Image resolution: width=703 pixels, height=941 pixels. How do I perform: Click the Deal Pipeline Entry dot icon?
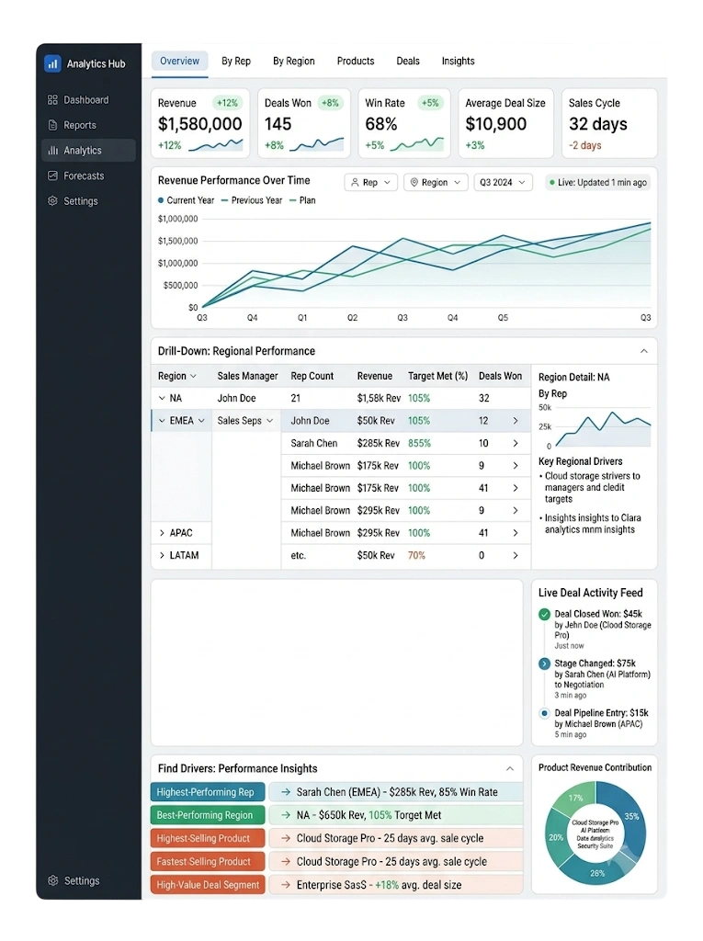pyautogui.click(x=545, y=713)
